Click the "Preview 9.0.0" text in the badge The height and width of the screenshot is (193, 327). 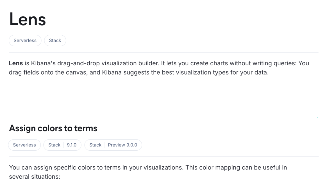pyautogui.click(x=122, y=145)
